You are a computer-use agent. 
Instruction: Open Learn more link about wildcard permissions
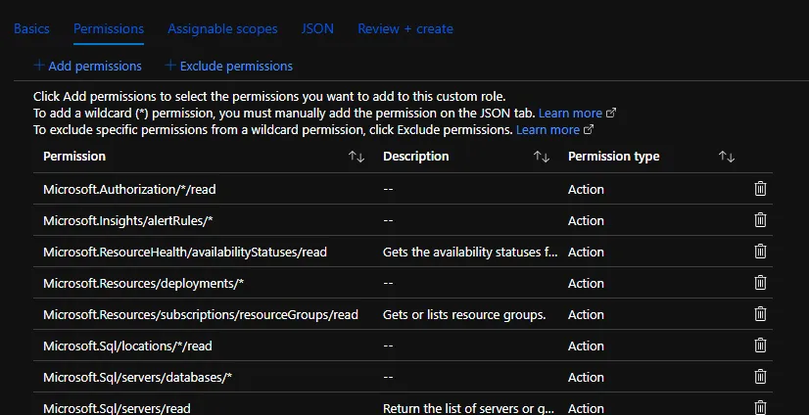[x=570, y=114]
